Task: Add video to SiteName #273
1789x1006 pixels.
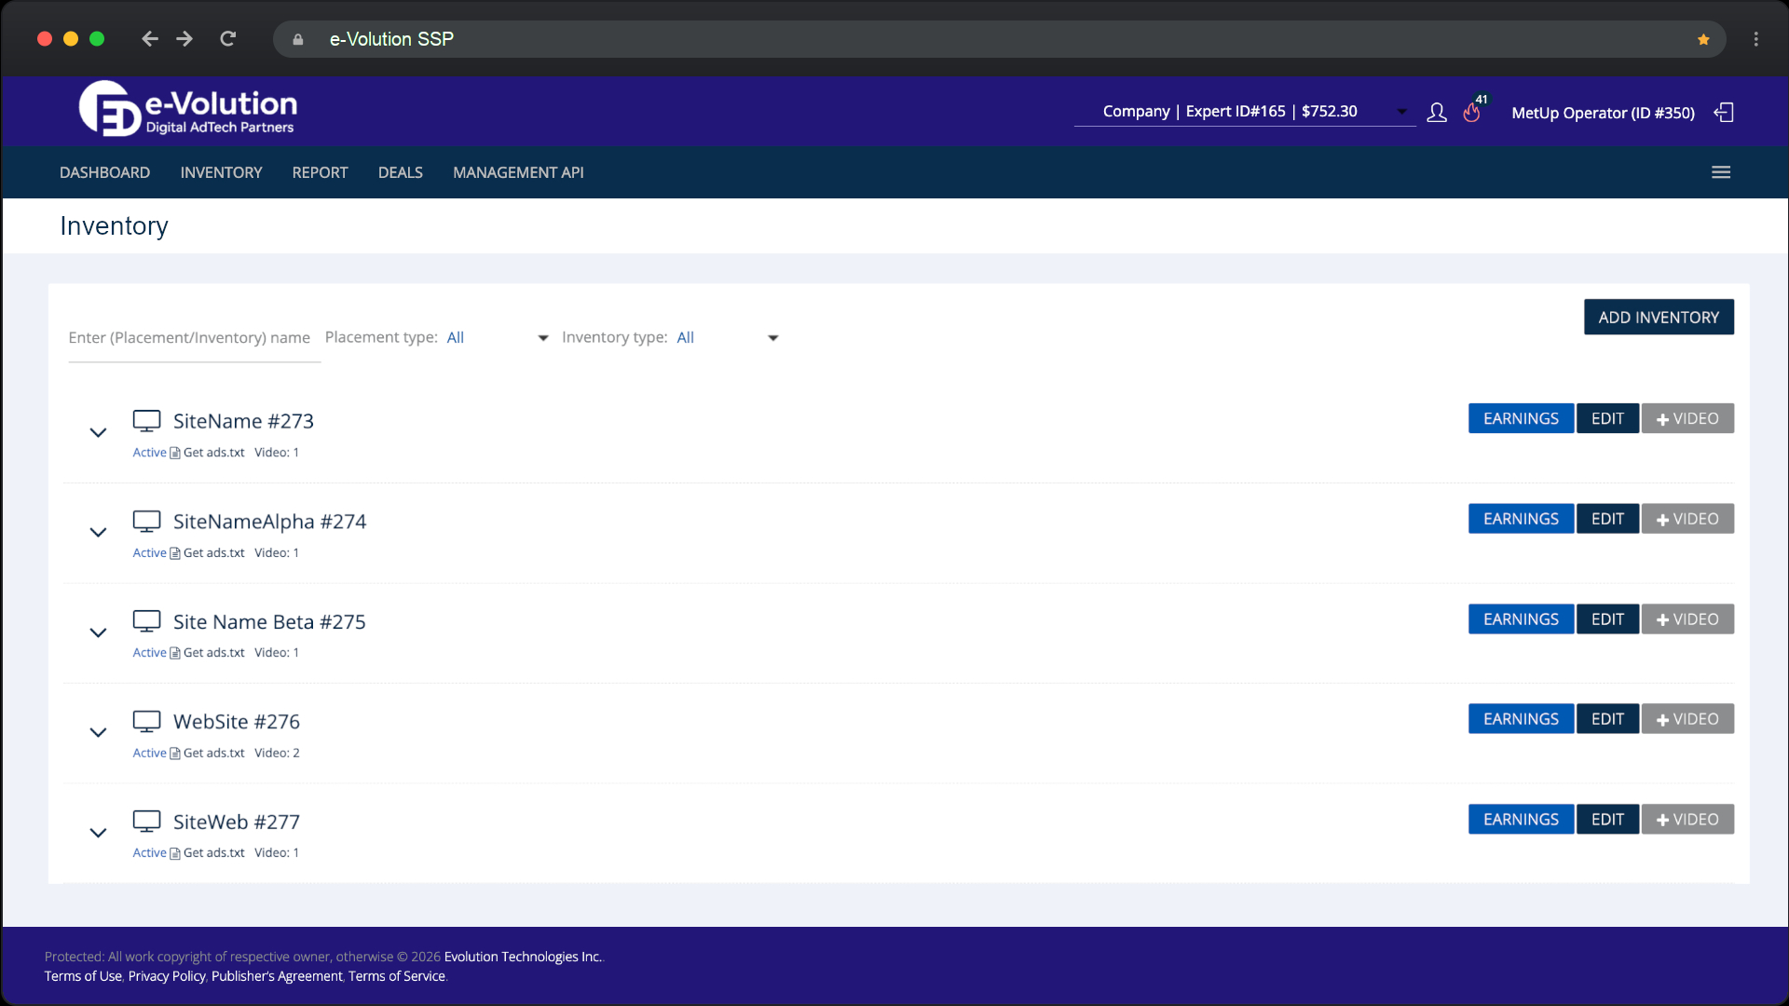Action: pyautogui.click(x=1687, y=418)
